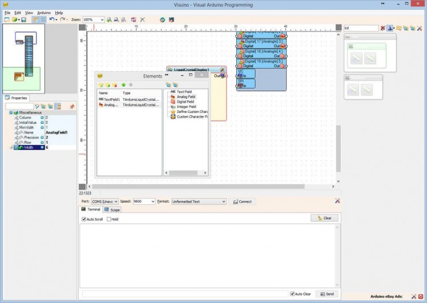
Task: Open the Speed baud rate dropdown
Action: point(152,201)
